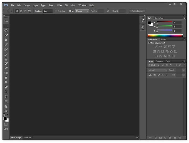Select the Rectangle shape tool
Image resolution: width=189 pixels, height=143 pixels.
click(x=6, y=101)
